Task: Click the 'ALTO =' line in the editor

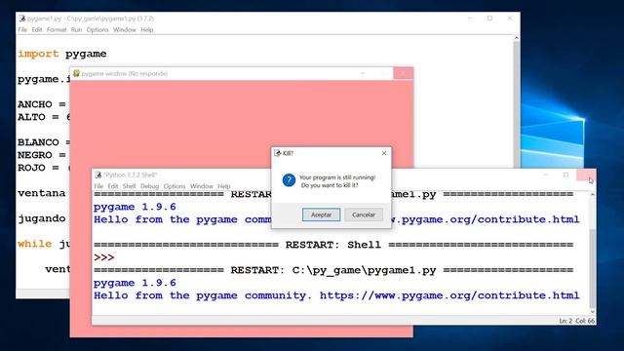Action: coord(43,117)
